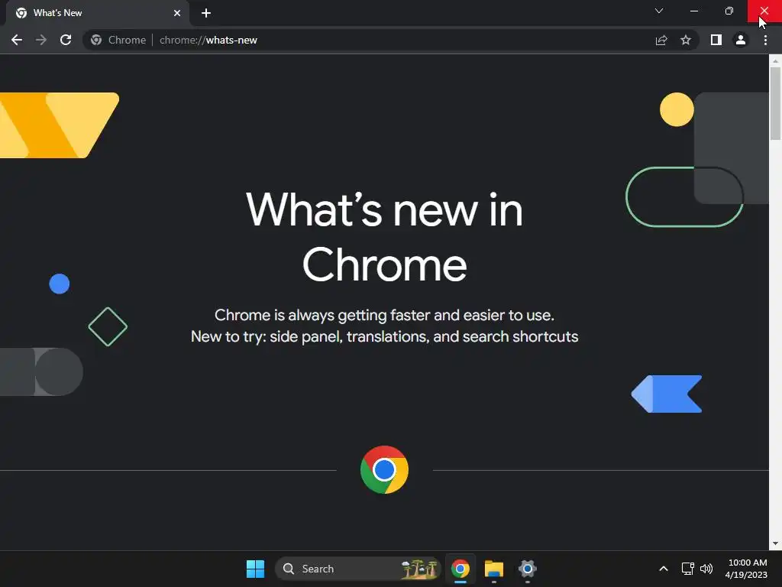Click the scrollbar up arrow
This screenshot has width=782, height=587.
775,60
